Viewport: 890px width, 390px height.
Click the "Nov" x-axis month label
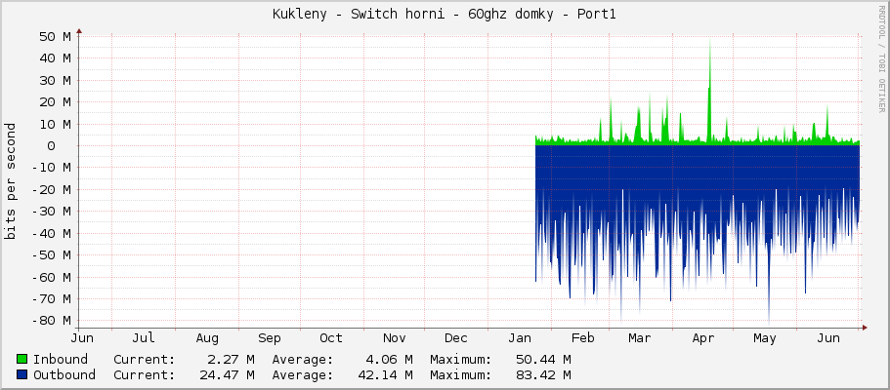tap(394, 338)
